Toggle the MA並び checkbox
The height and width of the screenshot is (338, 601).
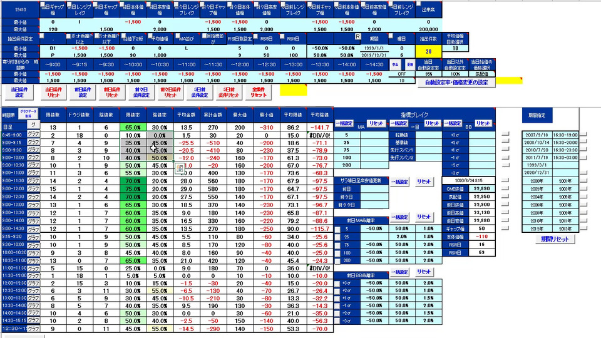coord(178,36)
